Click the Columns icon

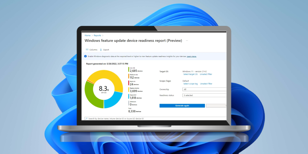click(87, 50)
